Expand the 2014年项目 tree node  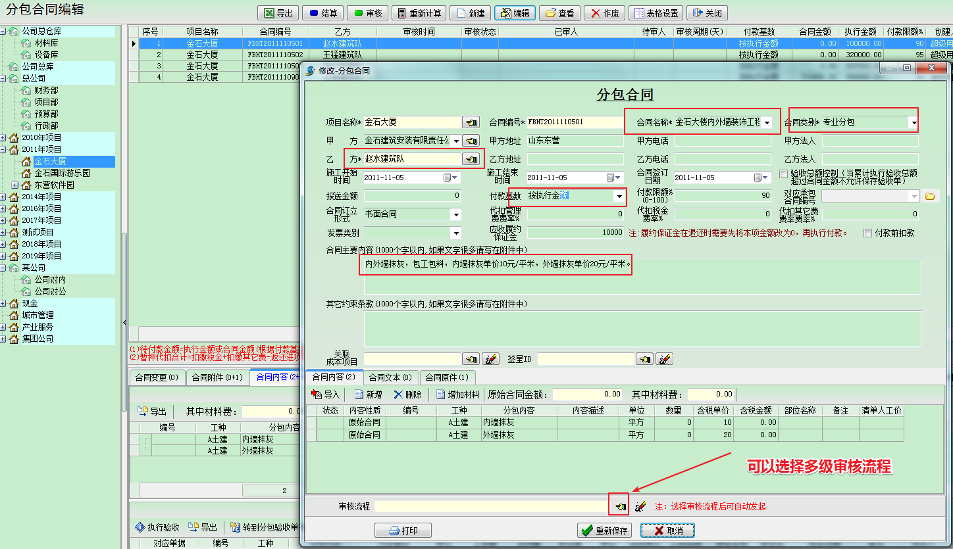(4, 197)
